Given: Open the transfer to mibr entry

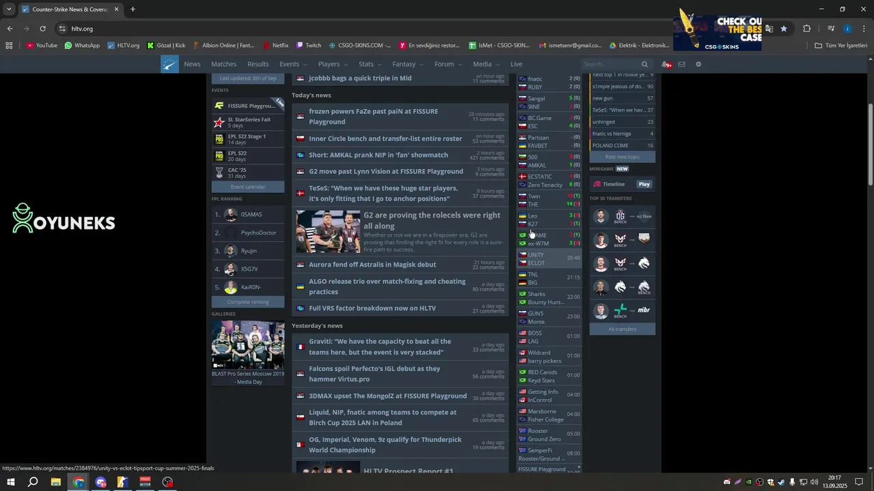Looking at the screenshot, I should [622, 310].
